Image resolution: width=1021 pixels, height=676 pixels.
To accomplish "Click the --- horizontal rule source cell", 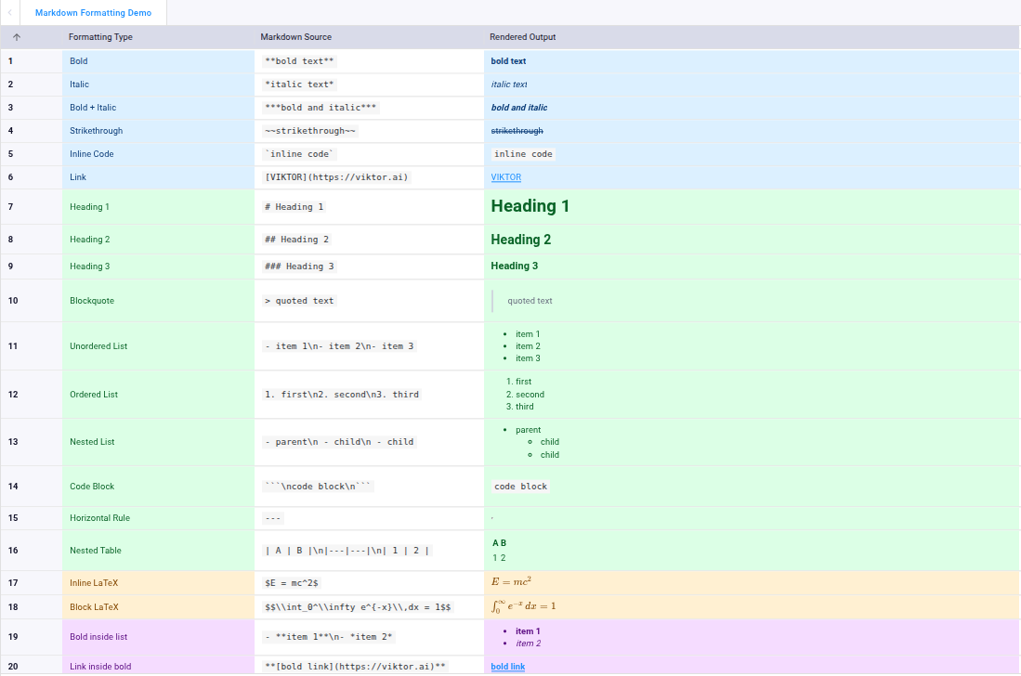I will tap(369, 518).
